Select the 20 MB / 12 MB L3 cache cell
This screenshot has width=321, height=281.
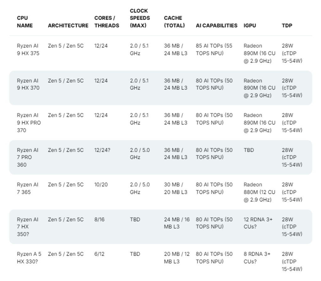click(176, 258)
